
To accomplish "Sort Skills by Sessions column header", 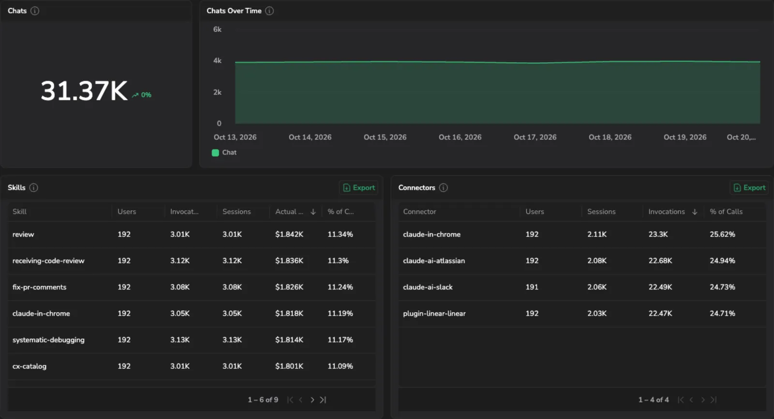I will coord(237,212).
